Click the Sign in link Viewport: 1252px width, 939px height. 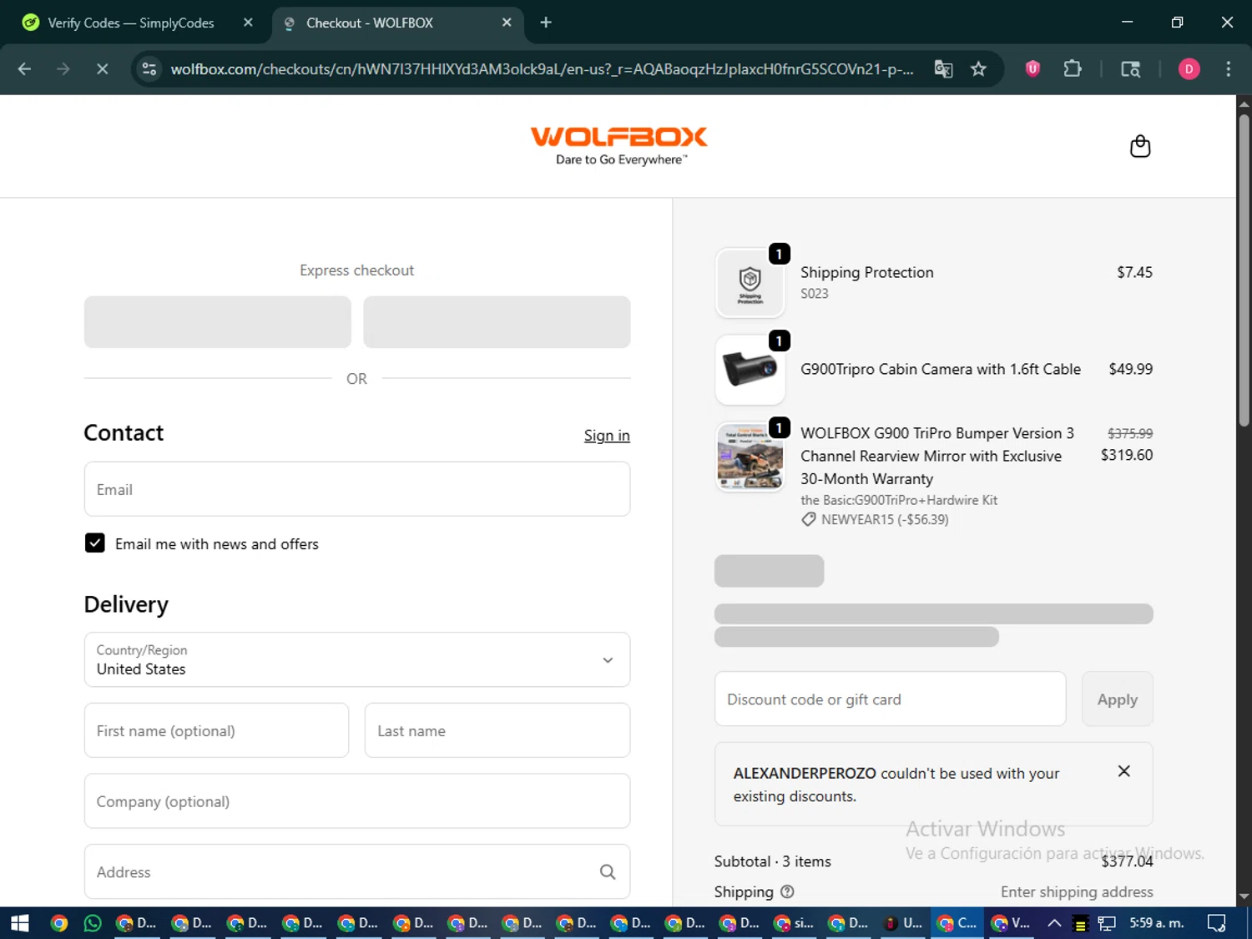(x=607, y=436)
